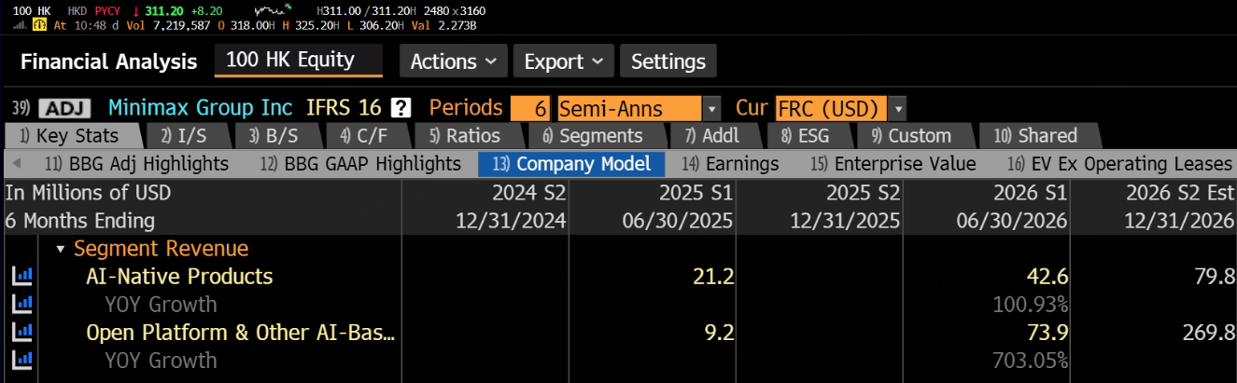Select the 2025 S2 column header

(863, 193)
